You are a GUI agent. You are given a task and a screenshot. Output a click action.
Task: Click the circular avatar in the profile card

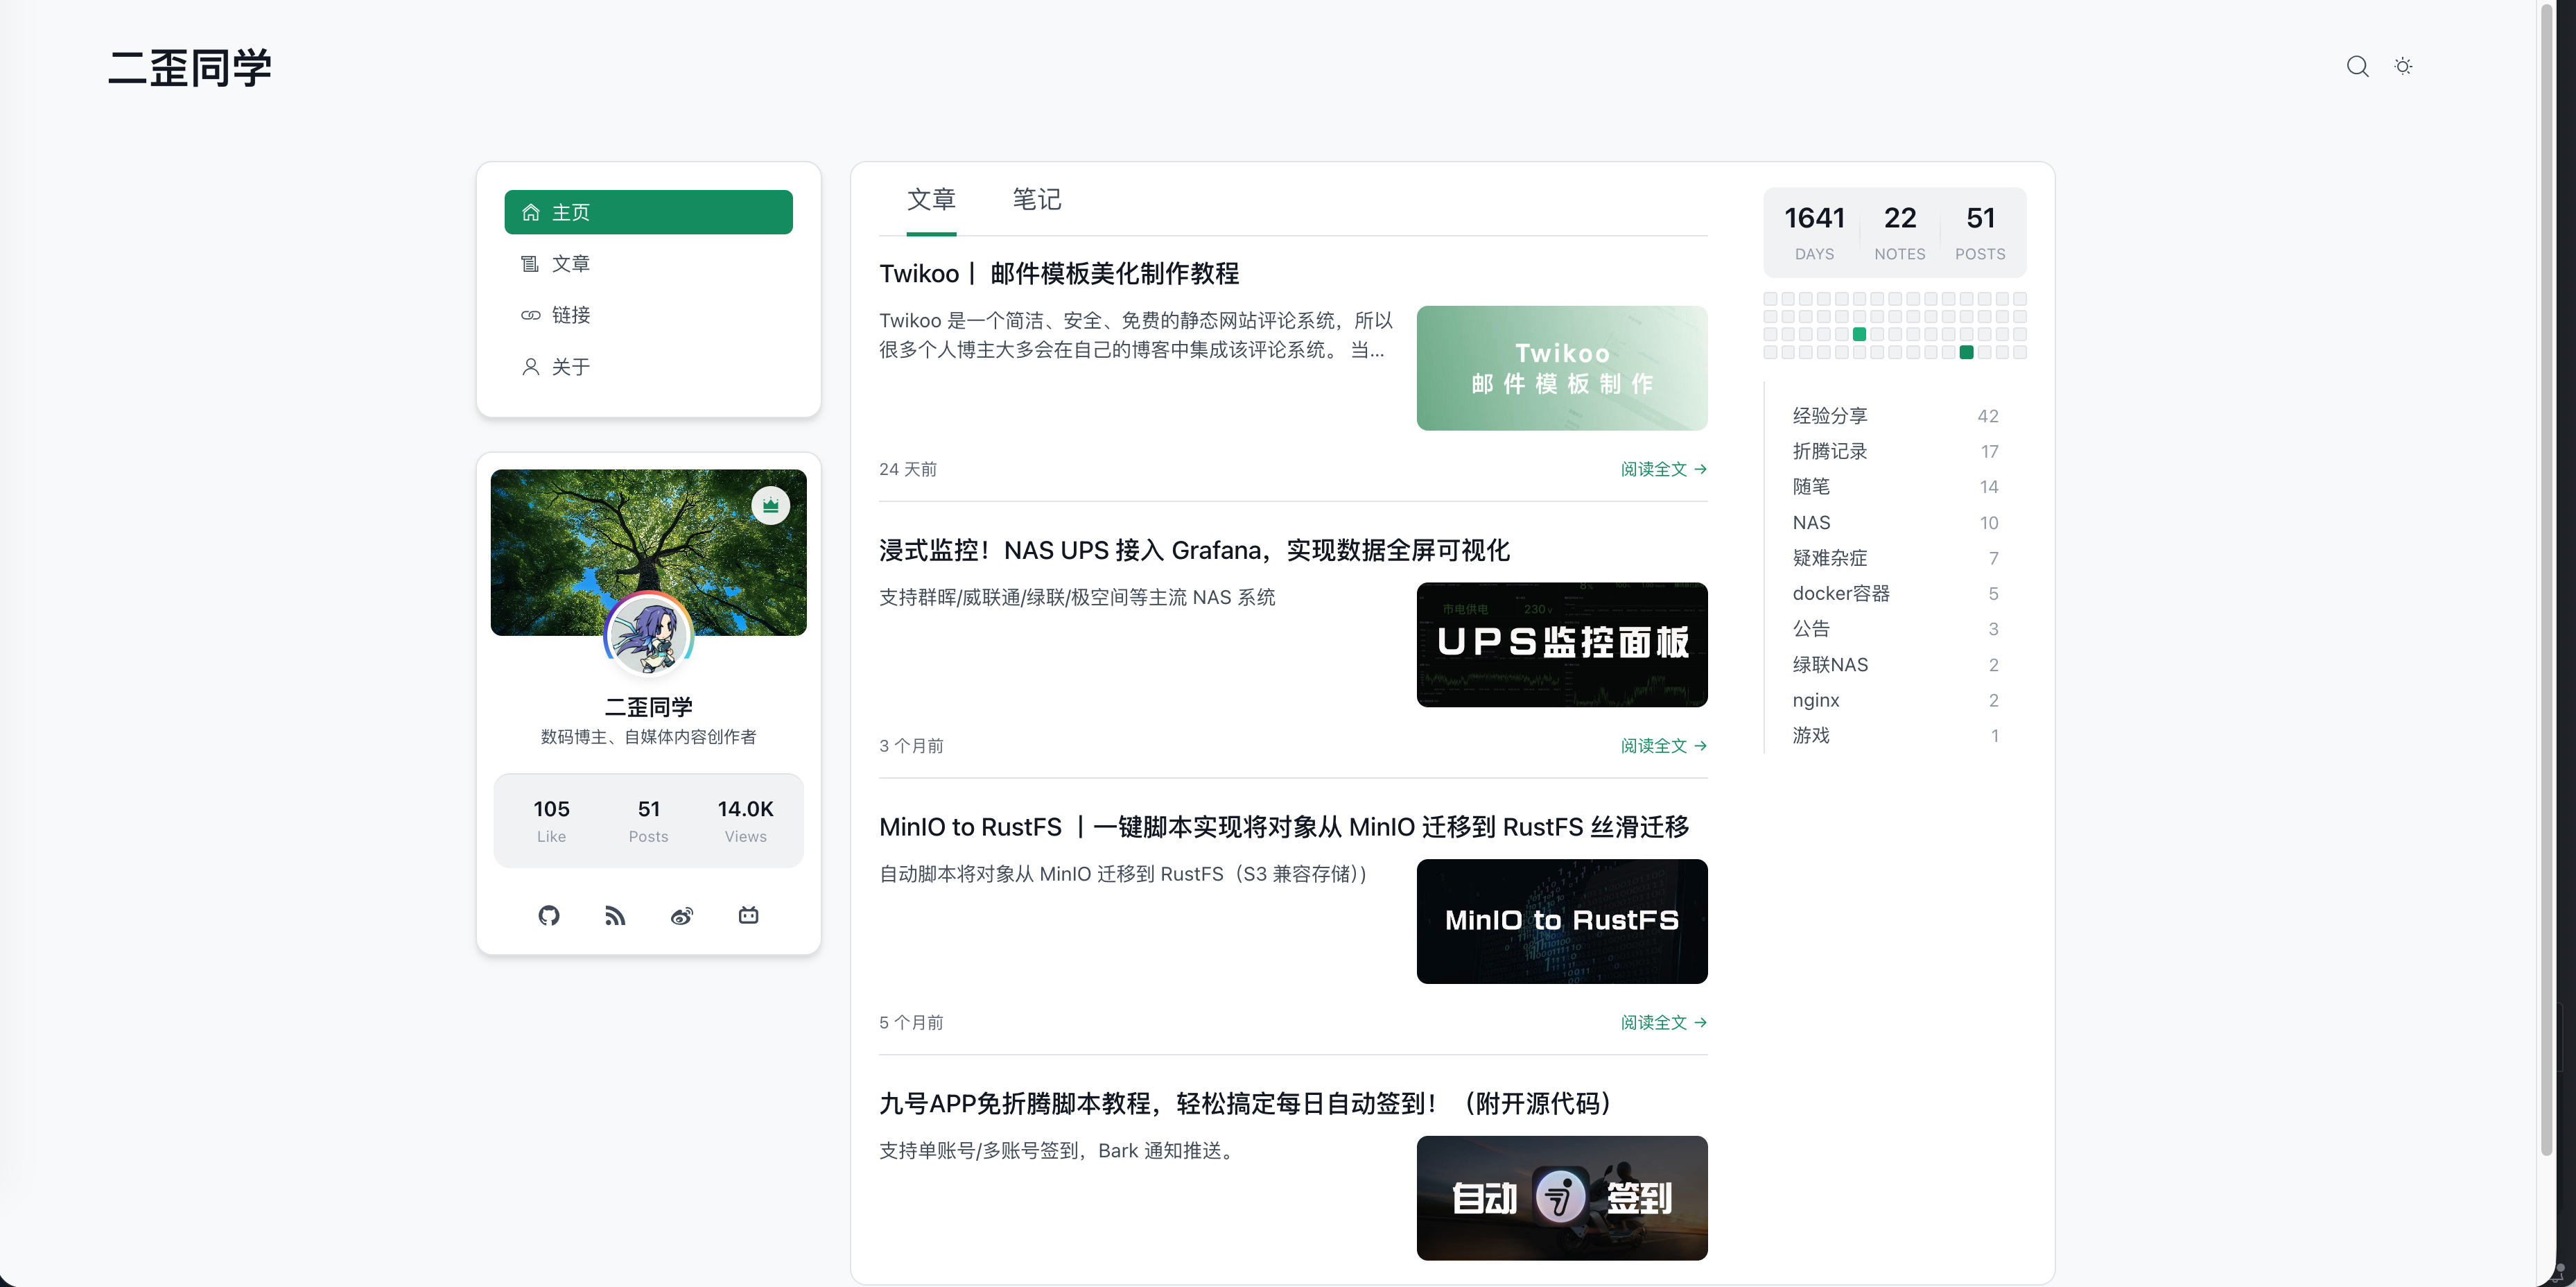[649, 634]
